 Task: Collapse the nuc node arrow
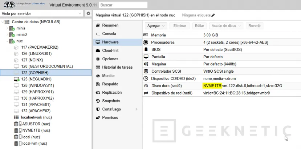[x=7, y=41]
